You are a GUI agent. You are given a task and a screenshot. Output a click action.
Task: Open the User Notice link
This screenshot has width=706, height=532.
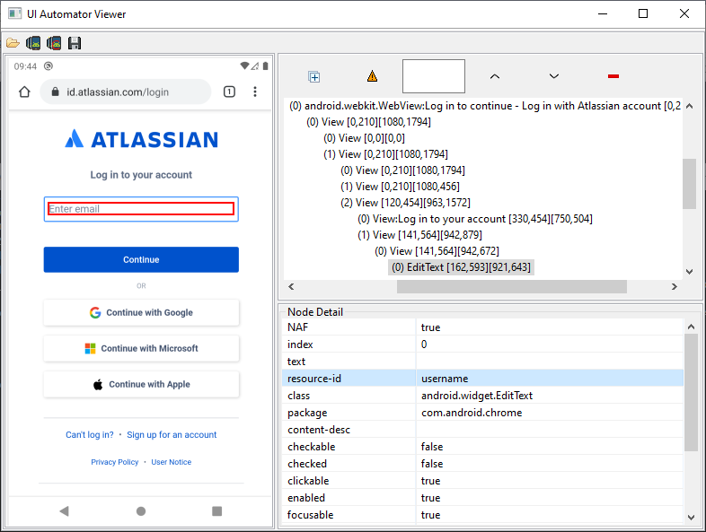click(x=171, y=462)
